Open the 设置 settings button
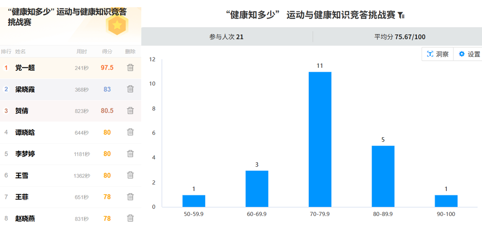Screen dimensions: 482x225 tap(469, 54)
